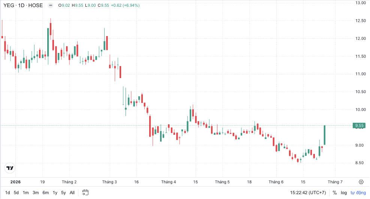Click the Tháng 2 time axis label
The width and height of the screenshot is (370, 199).
pyautogui.click(x=69, y=182)
